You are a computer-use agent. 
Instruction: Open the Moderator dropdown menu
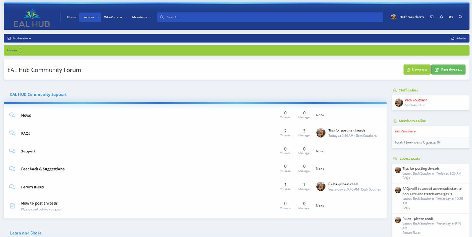coord(20,38)
